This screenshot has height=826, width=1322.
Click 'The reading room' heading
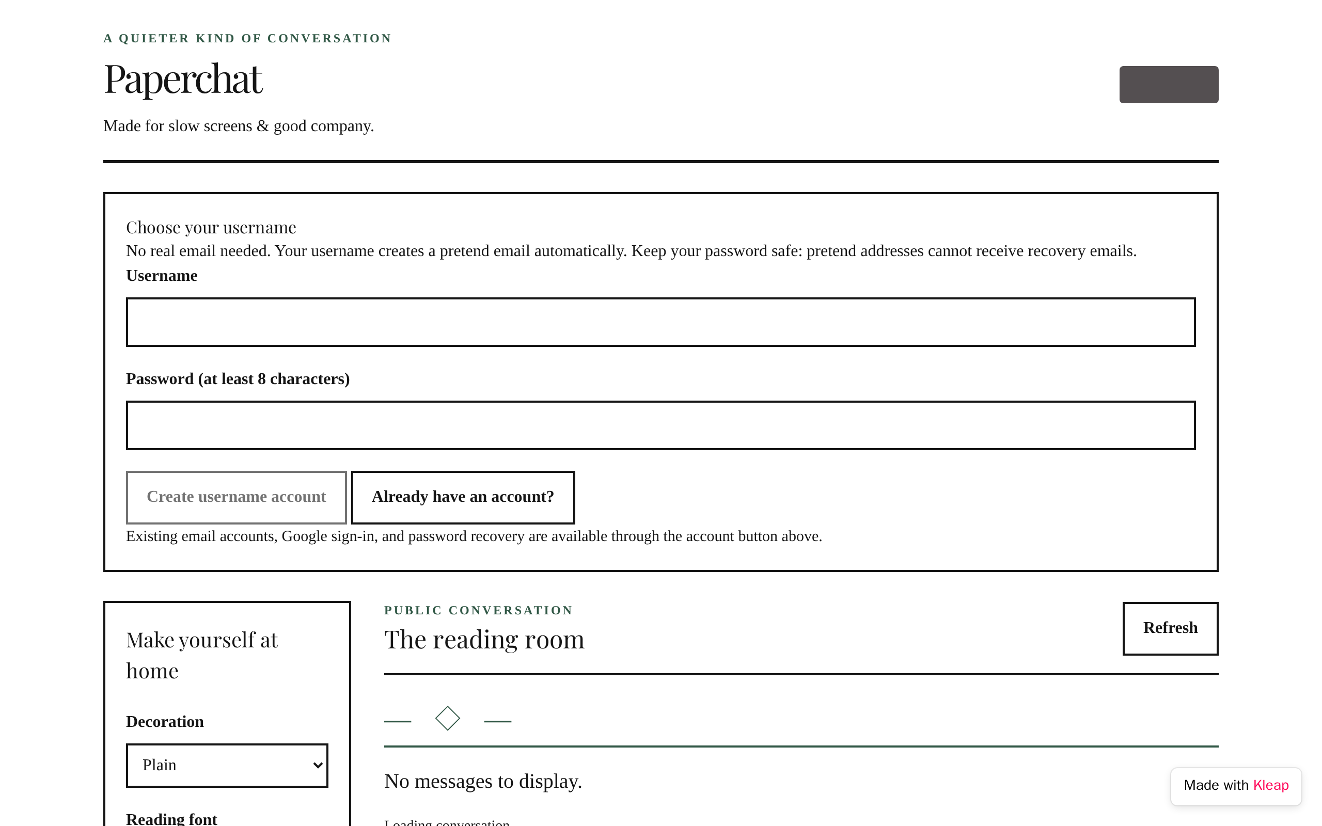(484, 639)
